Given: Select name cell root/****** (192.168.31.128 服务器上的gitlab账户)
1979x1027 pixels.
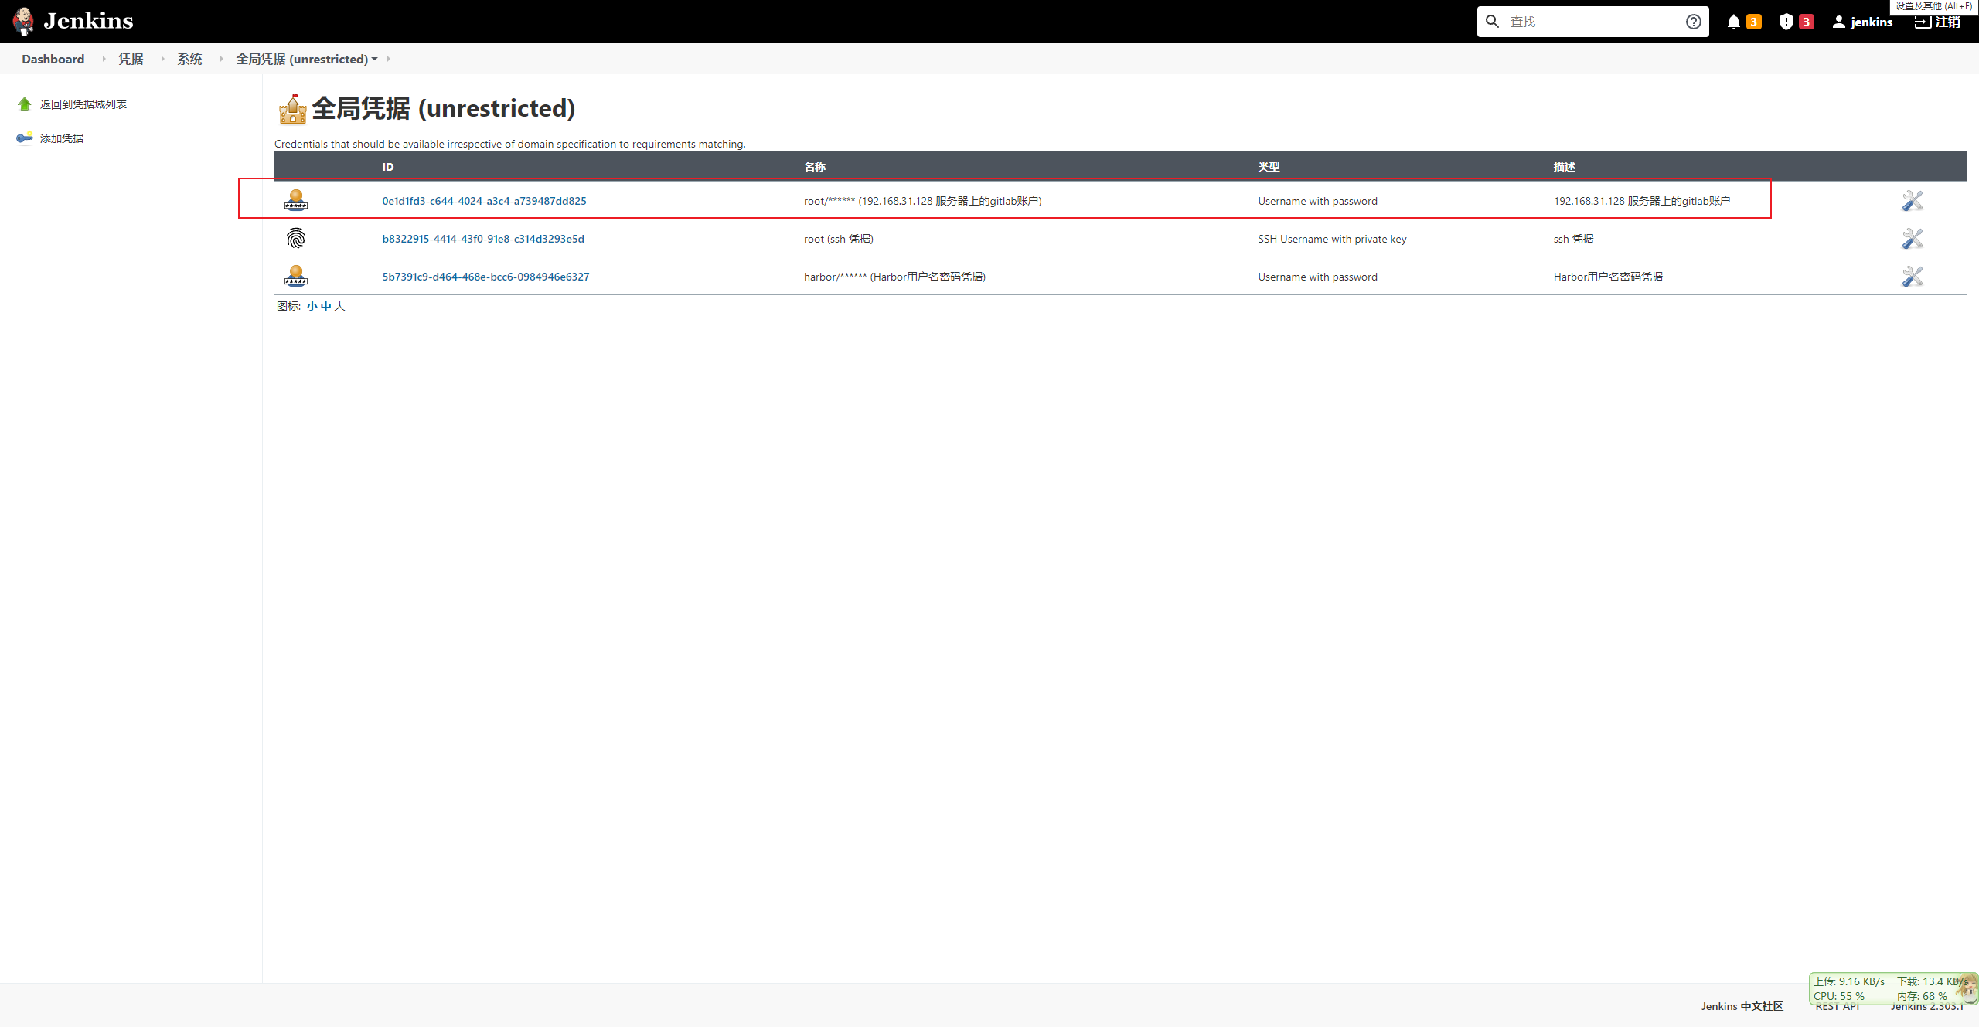Looking at the screenshot, I should pos(923,201).
